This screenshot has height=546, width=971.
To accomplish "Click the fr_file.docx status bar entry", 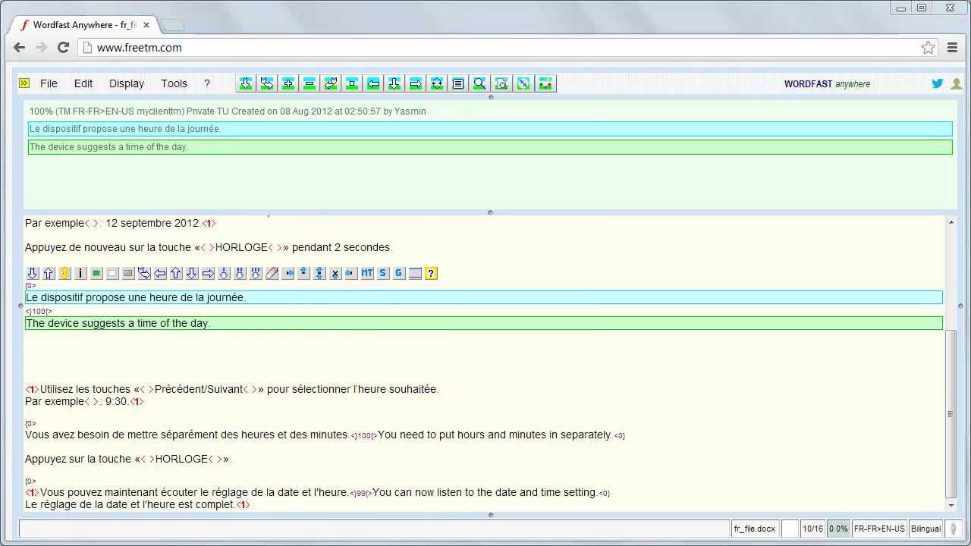I will click(755, 529).
